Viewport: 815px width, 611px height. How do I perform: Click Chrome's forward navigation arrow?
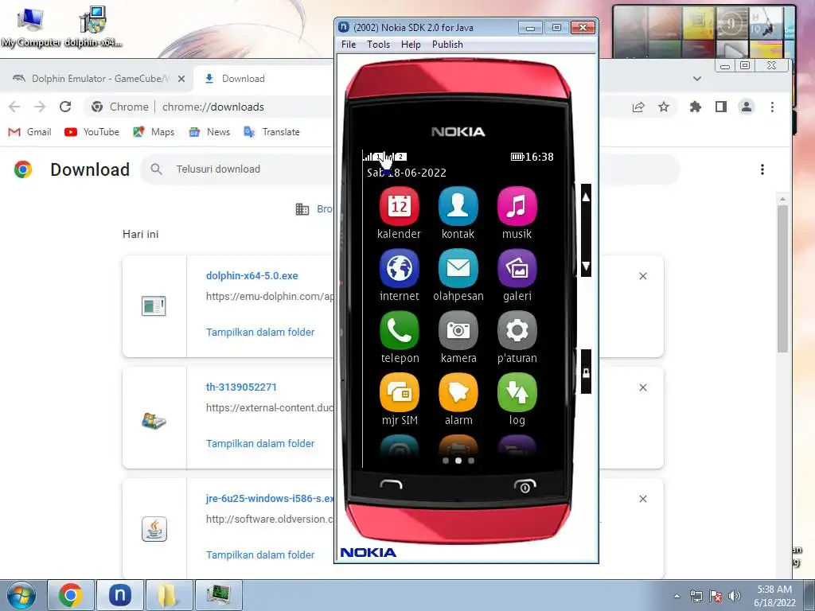pos(40,107)
